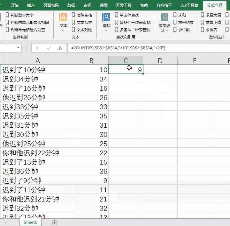Select cell containing 他迟到26分钟
This screenshot has height=226, width=230.
pos(38,97)
